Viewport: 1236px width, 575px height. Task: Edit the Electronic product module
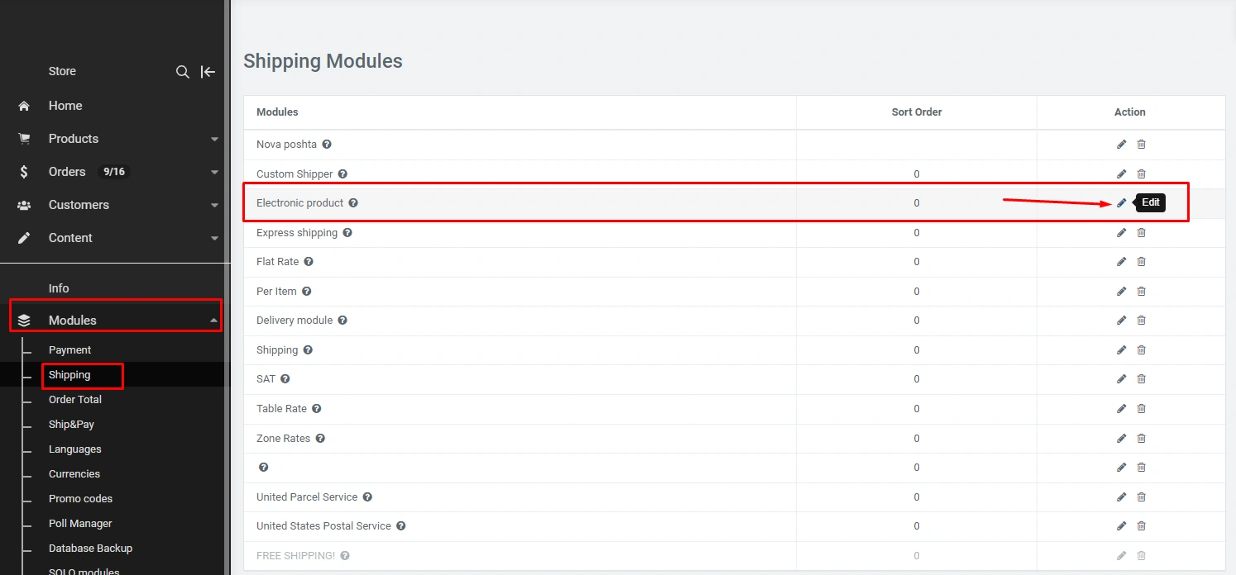click(x=1121, y=203)
